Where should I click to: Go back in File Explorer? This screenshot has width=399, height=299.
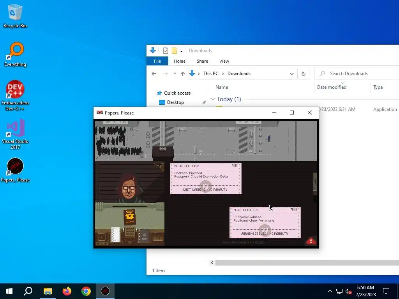[154, 74]
